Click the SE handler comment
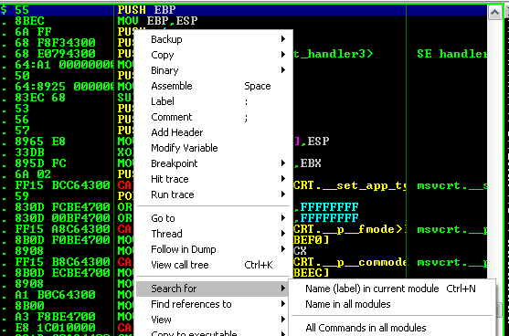This screenshot has height=336, width=509. [x=451, y=54]
